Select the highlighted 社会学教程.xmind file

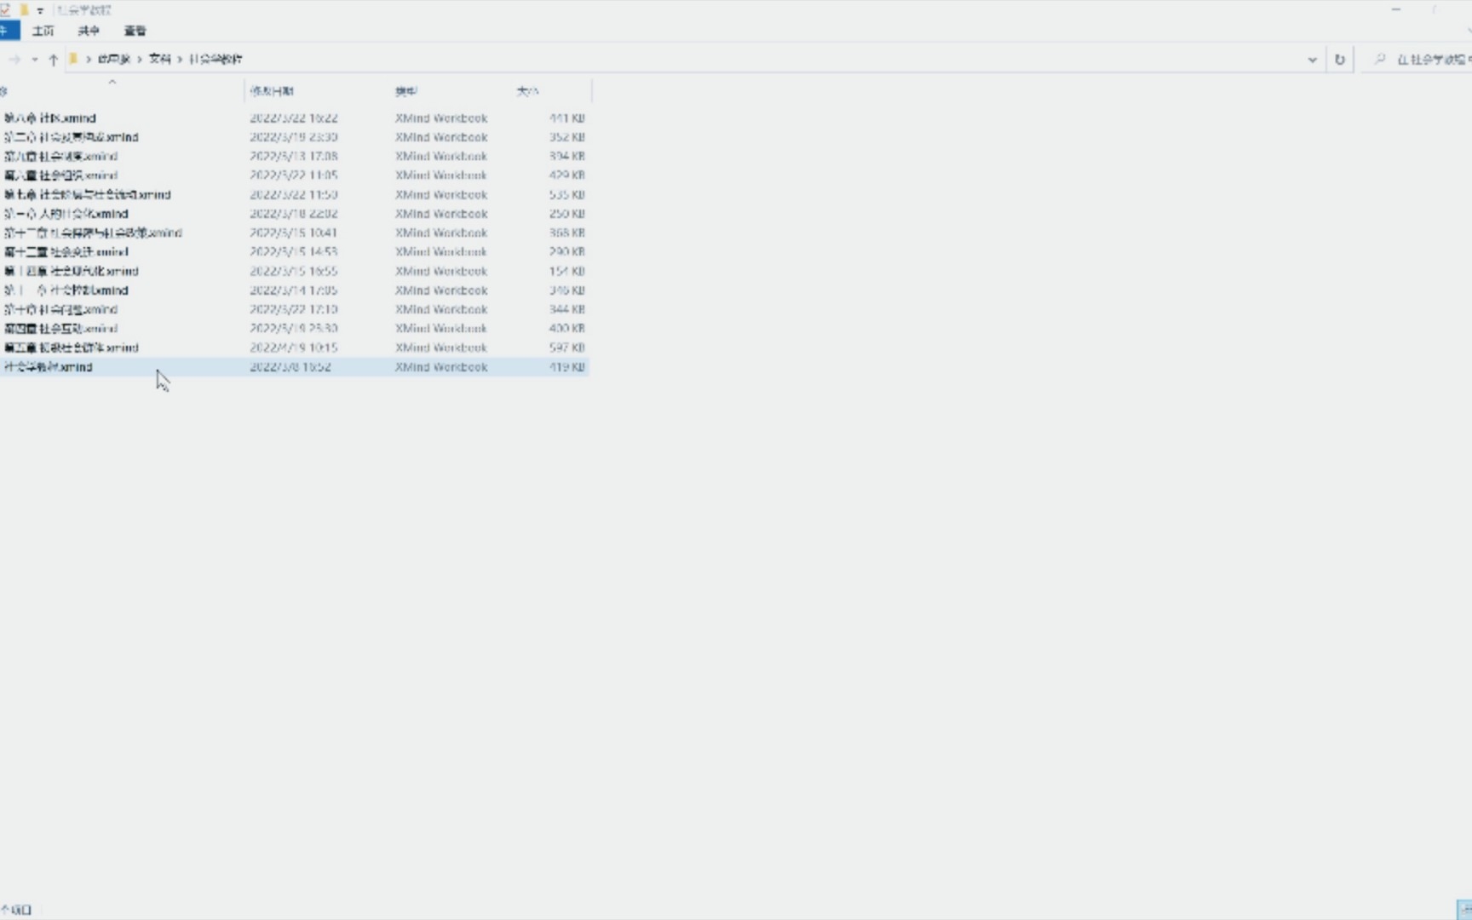point(49,367)
